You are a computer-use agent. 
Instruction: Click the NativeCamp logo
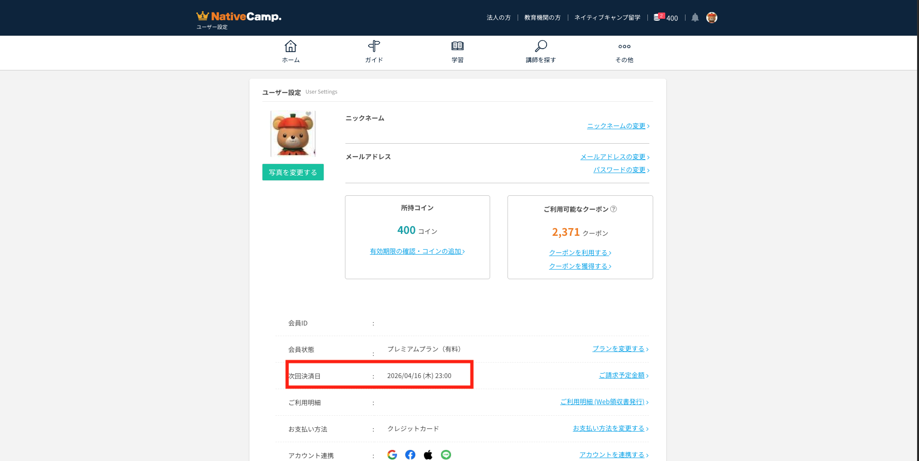[x=238, y=17]
